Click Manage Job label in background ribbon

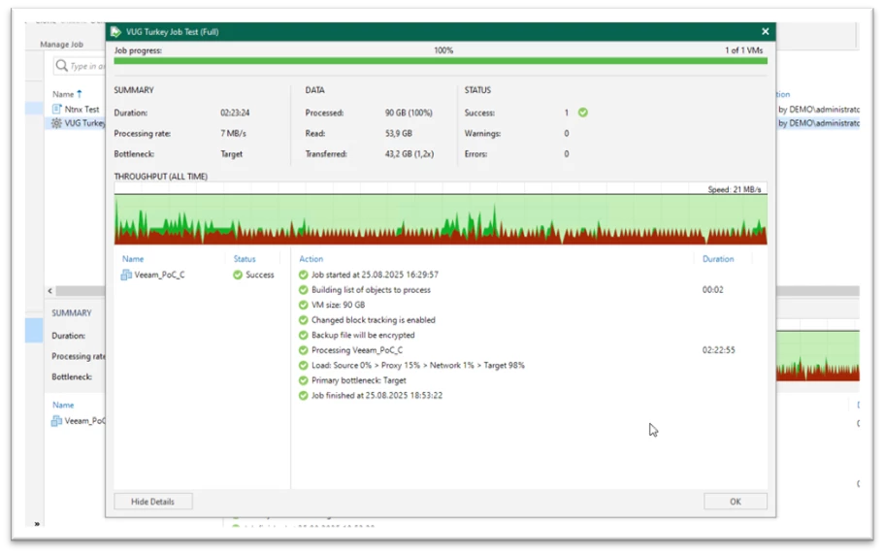point(61,44)
